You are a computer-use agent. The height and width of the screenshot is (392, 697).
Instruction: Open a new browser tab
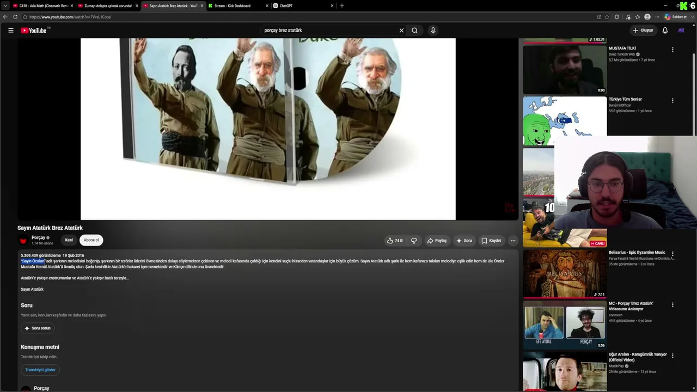[x=342, y=6]
